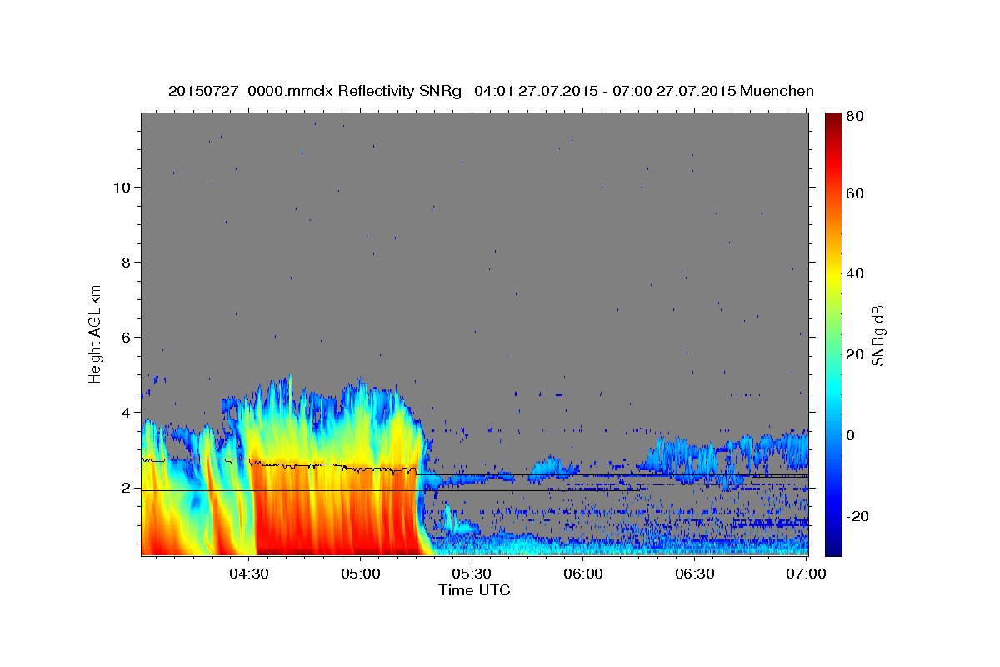Screen dimensions: 1000x667
Task: Click the plot title naming 20150727_0000.mmclx
Action: 491,91
